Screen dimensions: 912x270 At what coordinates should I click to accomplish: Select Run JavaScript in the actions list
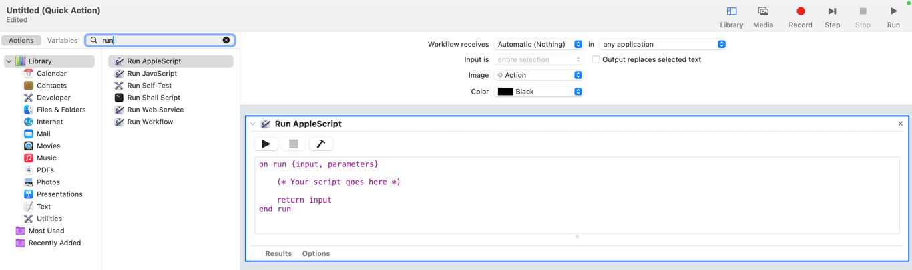152,74
